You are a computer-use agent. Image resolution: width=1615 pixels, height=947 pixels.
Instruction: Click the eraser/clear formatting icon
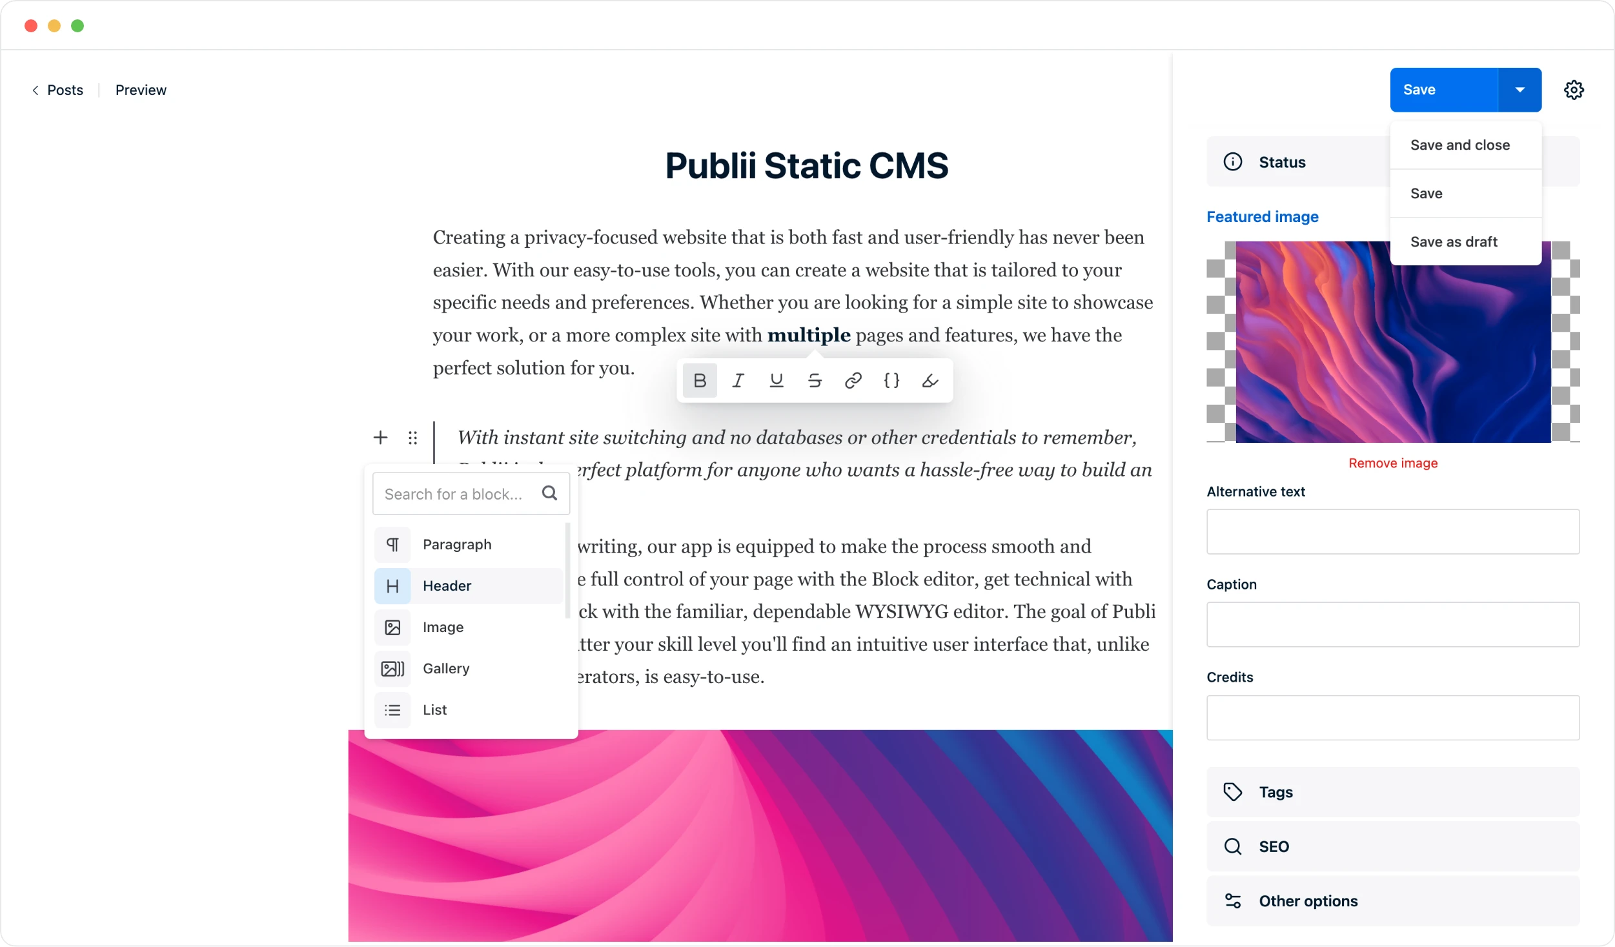(929, 381)
